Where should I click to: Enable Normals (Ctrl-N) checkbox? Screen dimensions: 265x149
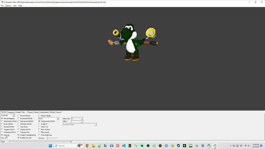[2, 127]
